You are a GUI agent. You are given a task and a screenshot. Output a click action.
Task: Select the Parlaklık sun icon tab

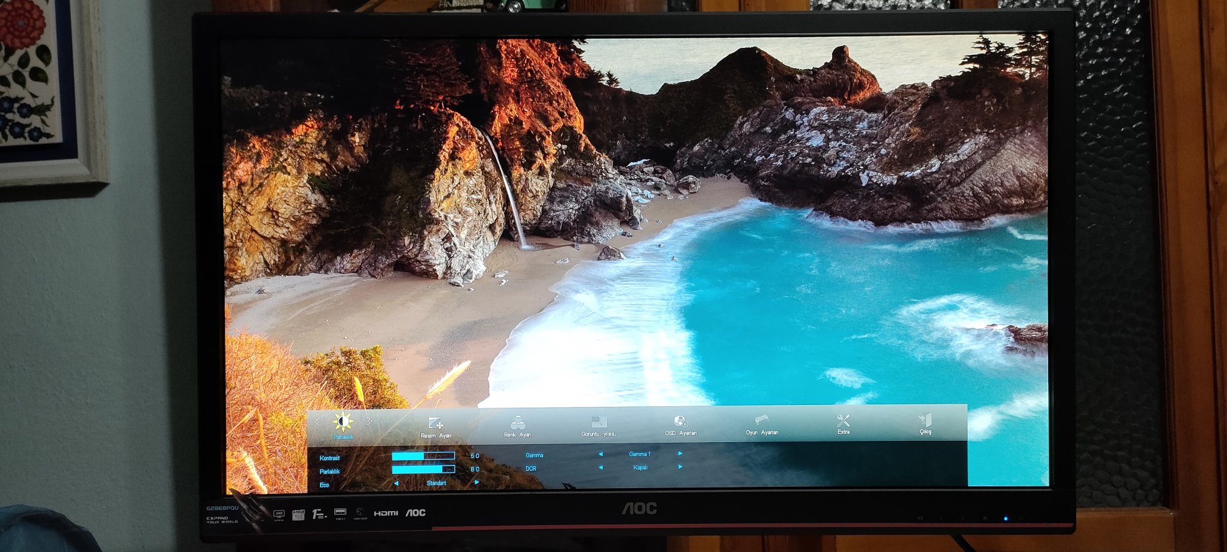343,422
